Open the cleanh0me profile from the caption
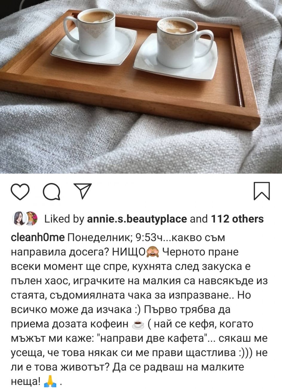The height and width of the screenshot is (389, 282). pyautogui.click(x=38, y=238)
